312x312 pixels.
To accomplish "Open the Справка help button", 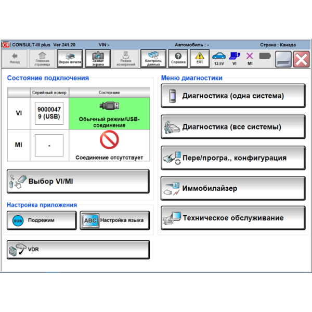I will coord(178,58).
